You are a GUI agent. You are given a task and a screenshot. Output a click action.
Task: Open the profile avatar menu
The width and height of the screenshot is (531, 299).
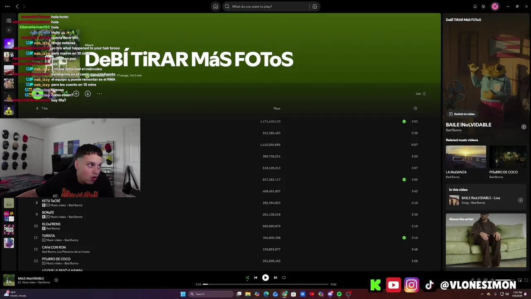point(495,6)
